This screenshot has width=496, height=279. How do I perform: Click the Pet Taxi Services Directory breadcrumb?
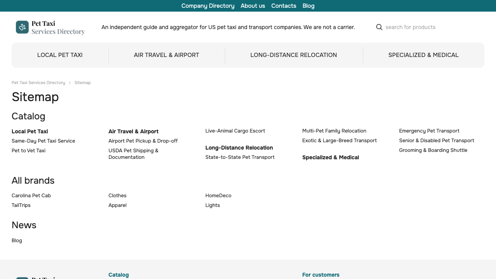(38, 83)
